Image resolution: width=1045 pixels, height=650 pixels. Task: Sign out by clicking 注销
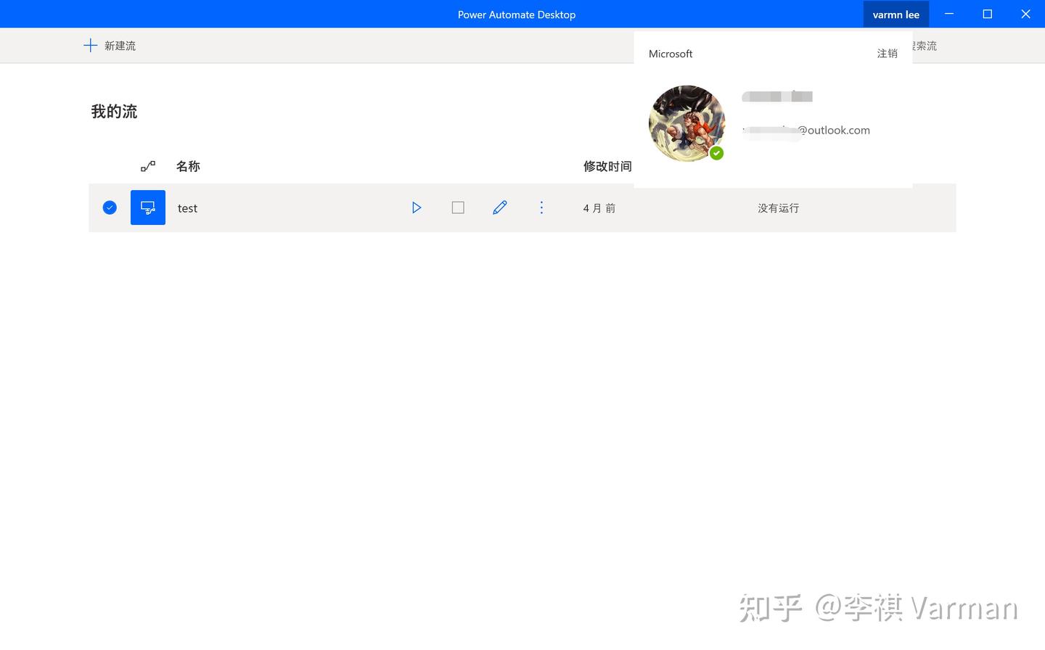coord(887,53)
